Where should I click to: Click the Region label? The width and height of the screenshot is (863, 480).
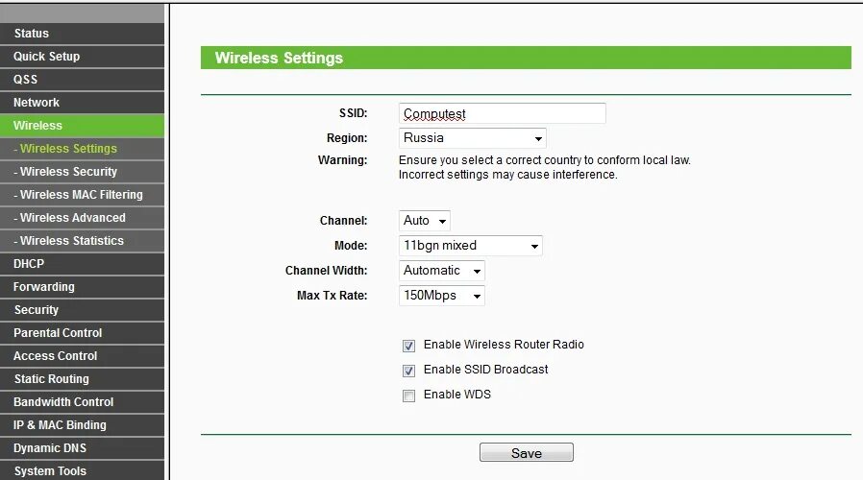[x=347, y=138]
